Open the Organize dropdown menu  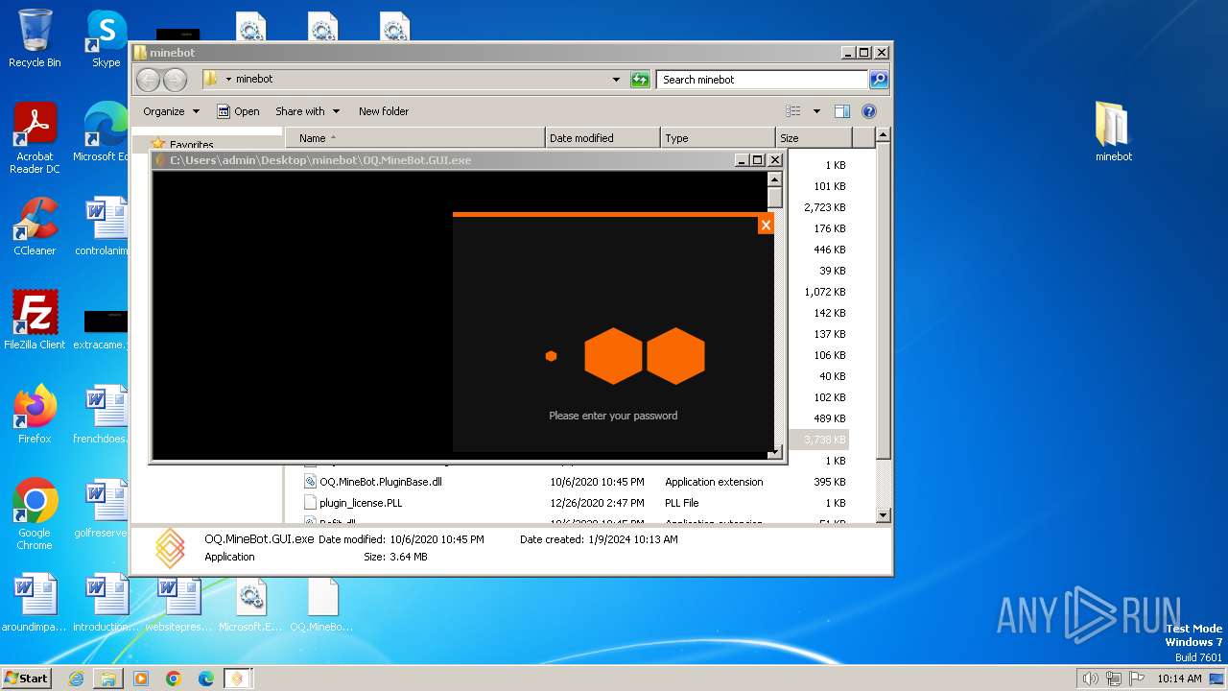click(x=171, y=111)
